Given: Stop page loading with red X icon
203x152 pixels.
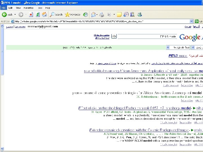Looking at the screenshot, I should [x=31, y=14].
